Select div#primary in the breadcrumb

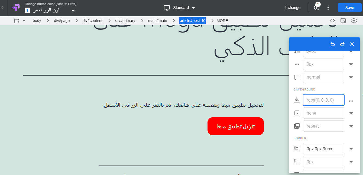click(125, 21)
